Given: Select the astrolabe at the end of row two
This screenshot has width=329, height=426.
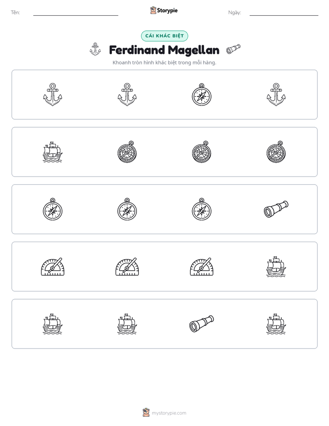Looking at the screenshot, I should click(276, 152).
